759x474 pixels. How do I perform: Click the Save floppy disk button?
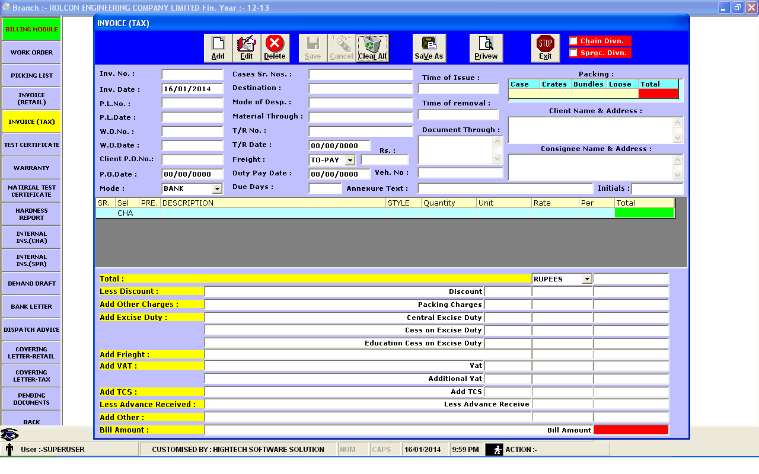click(x=313, y=48)
